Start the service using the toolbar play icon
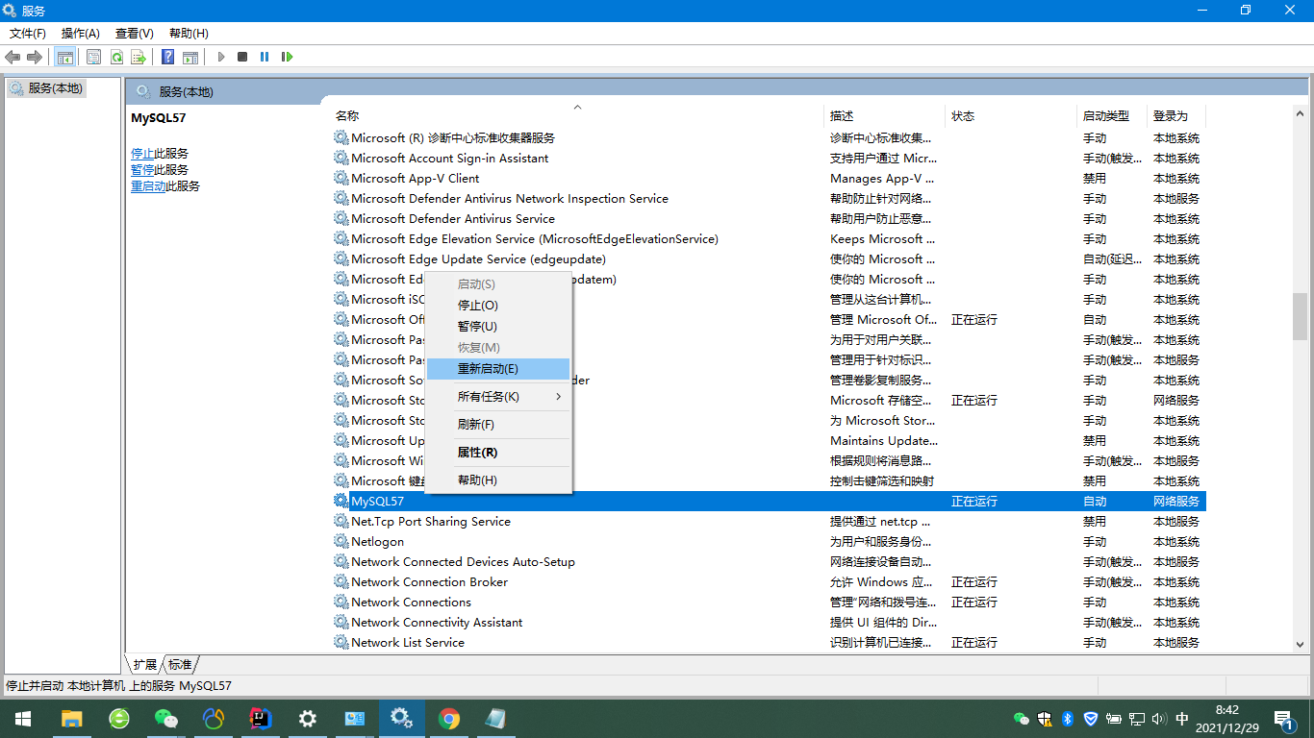This screenshot has width=1314, height=738. 221,57
